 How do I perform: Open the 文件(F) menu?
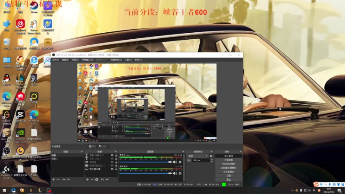tap(55, 60)
